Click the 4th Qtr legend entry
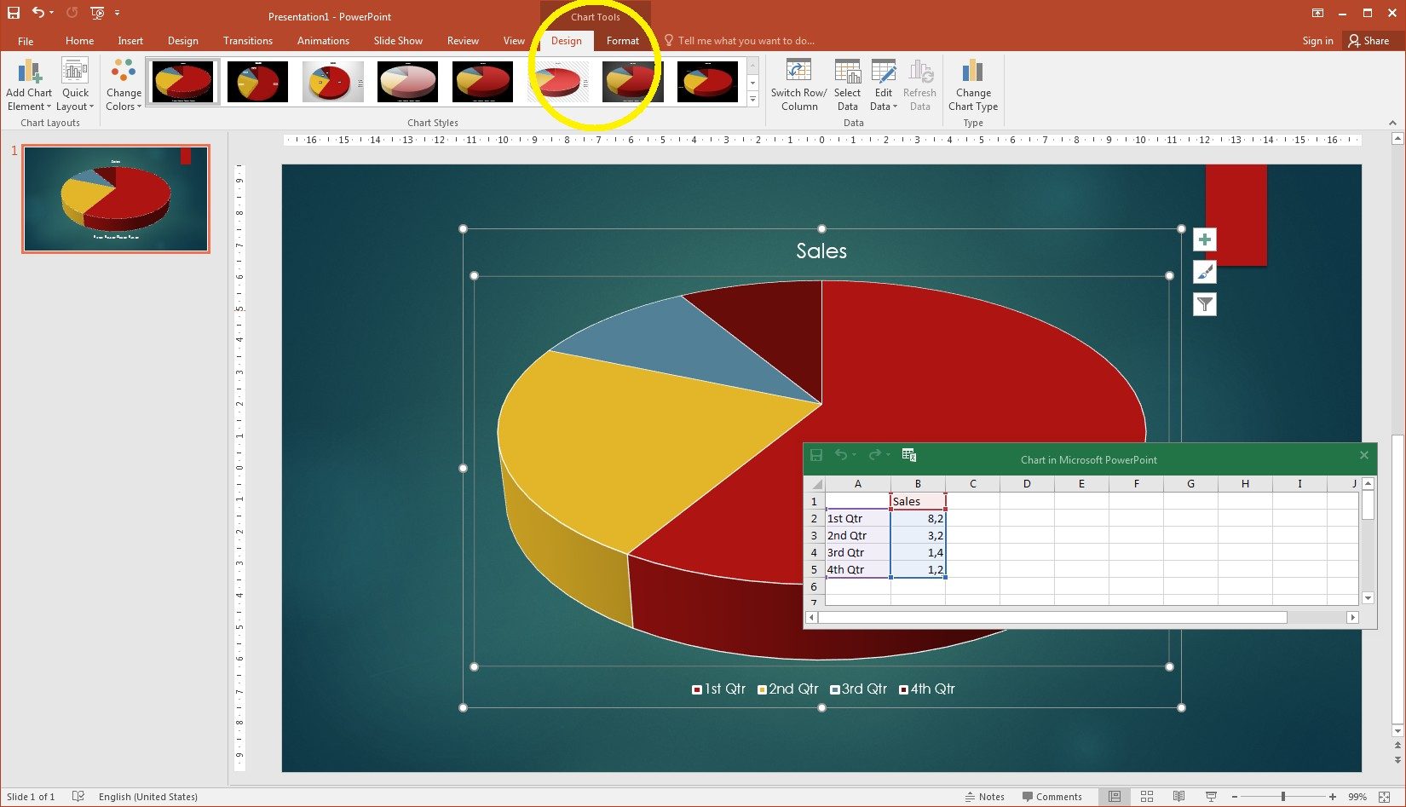The height and width of the screenshot is (807, 1406). pyautogui.click(x=927, y=689)
